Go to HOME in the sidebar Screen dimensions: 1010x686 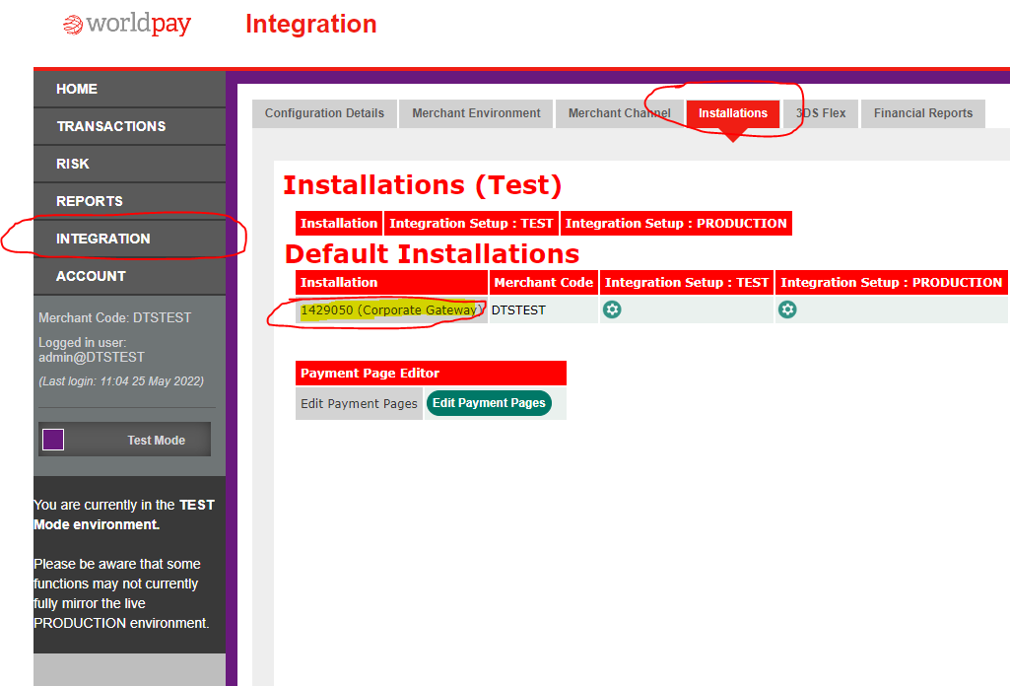coord(129,89)
